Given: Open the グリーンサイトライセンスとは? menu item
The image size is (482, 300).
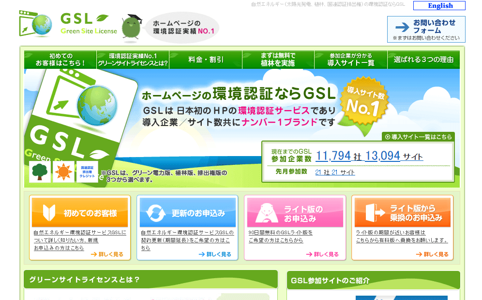Looking at the screenshot, I should 133,60.
